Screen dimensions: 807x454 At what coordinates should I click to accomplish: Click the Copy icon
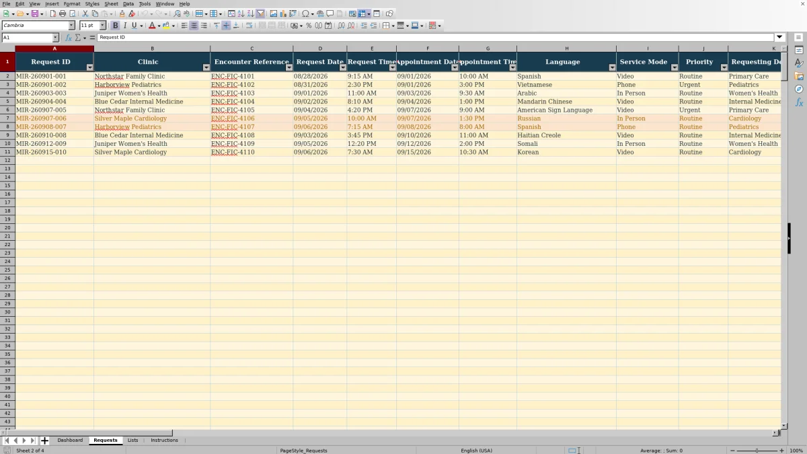95,13
